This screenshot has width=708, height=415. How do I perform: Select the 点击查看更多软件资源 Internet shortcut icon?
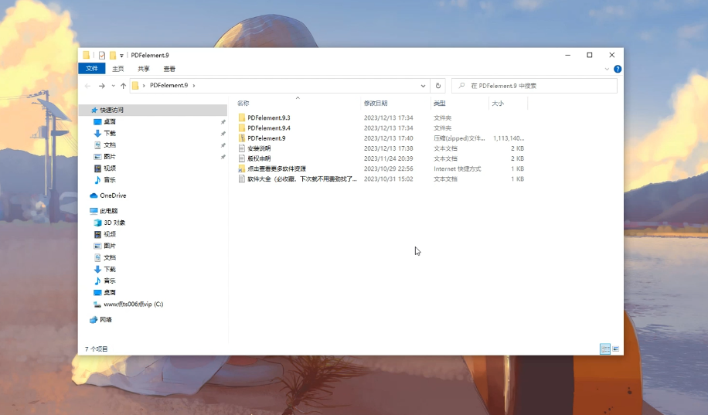coord(242,169)
